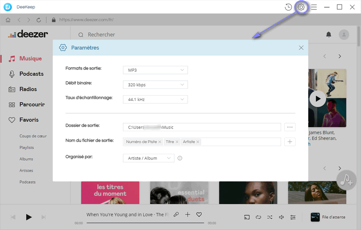Open essential duets playlist thumbnail
This screenshot has height=230, width=361.
pyautogui.click(x=179, y=193)
